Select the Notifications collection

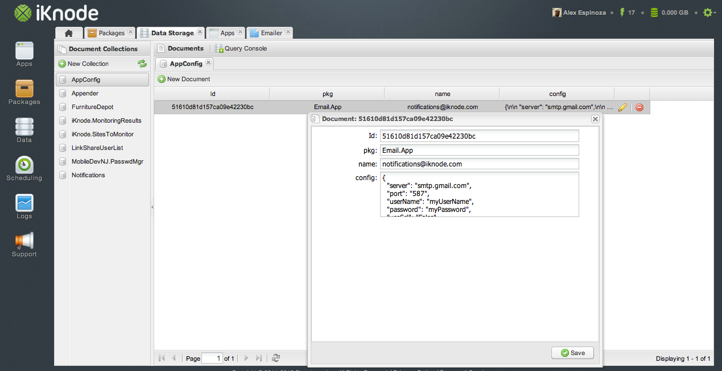click(x=102, y=175)
